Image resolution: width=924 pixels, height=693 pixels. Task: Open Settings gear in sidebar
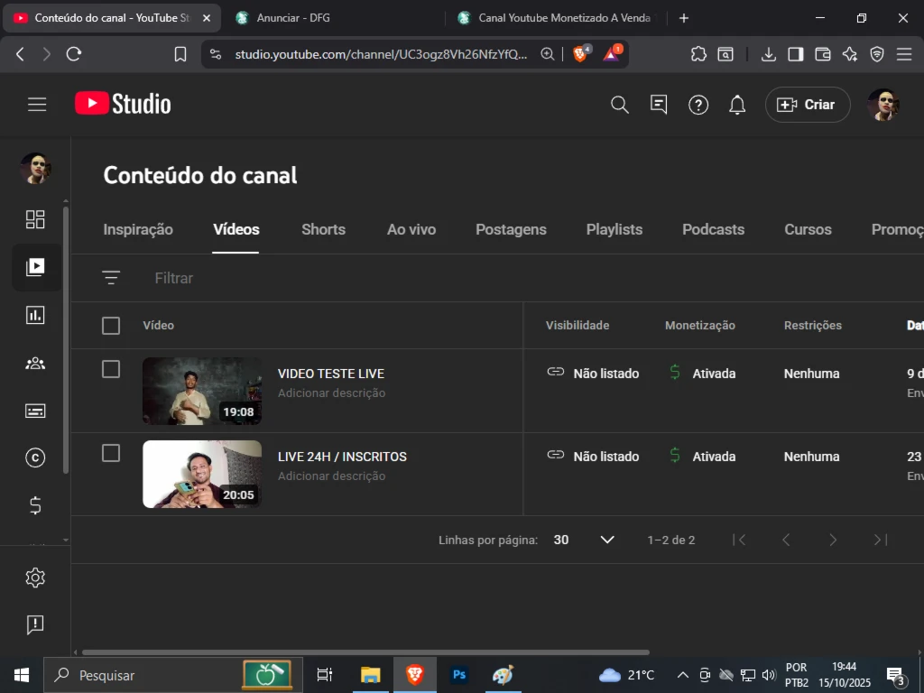pos(35,577)
